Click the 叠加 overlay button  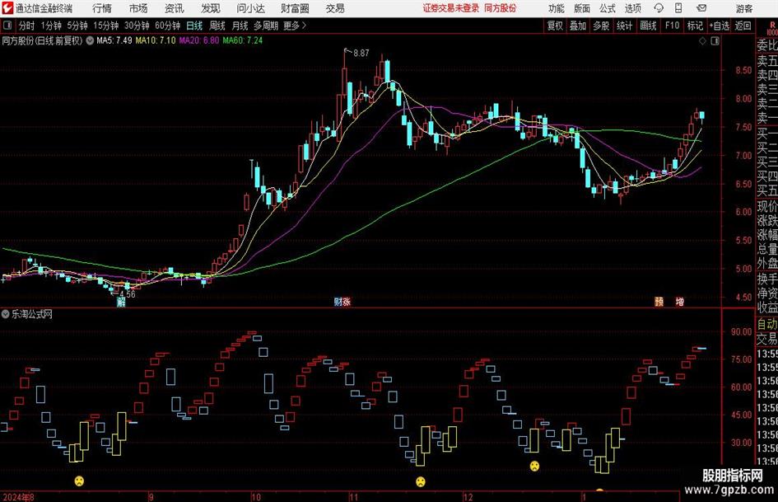[x=578, y=26]
